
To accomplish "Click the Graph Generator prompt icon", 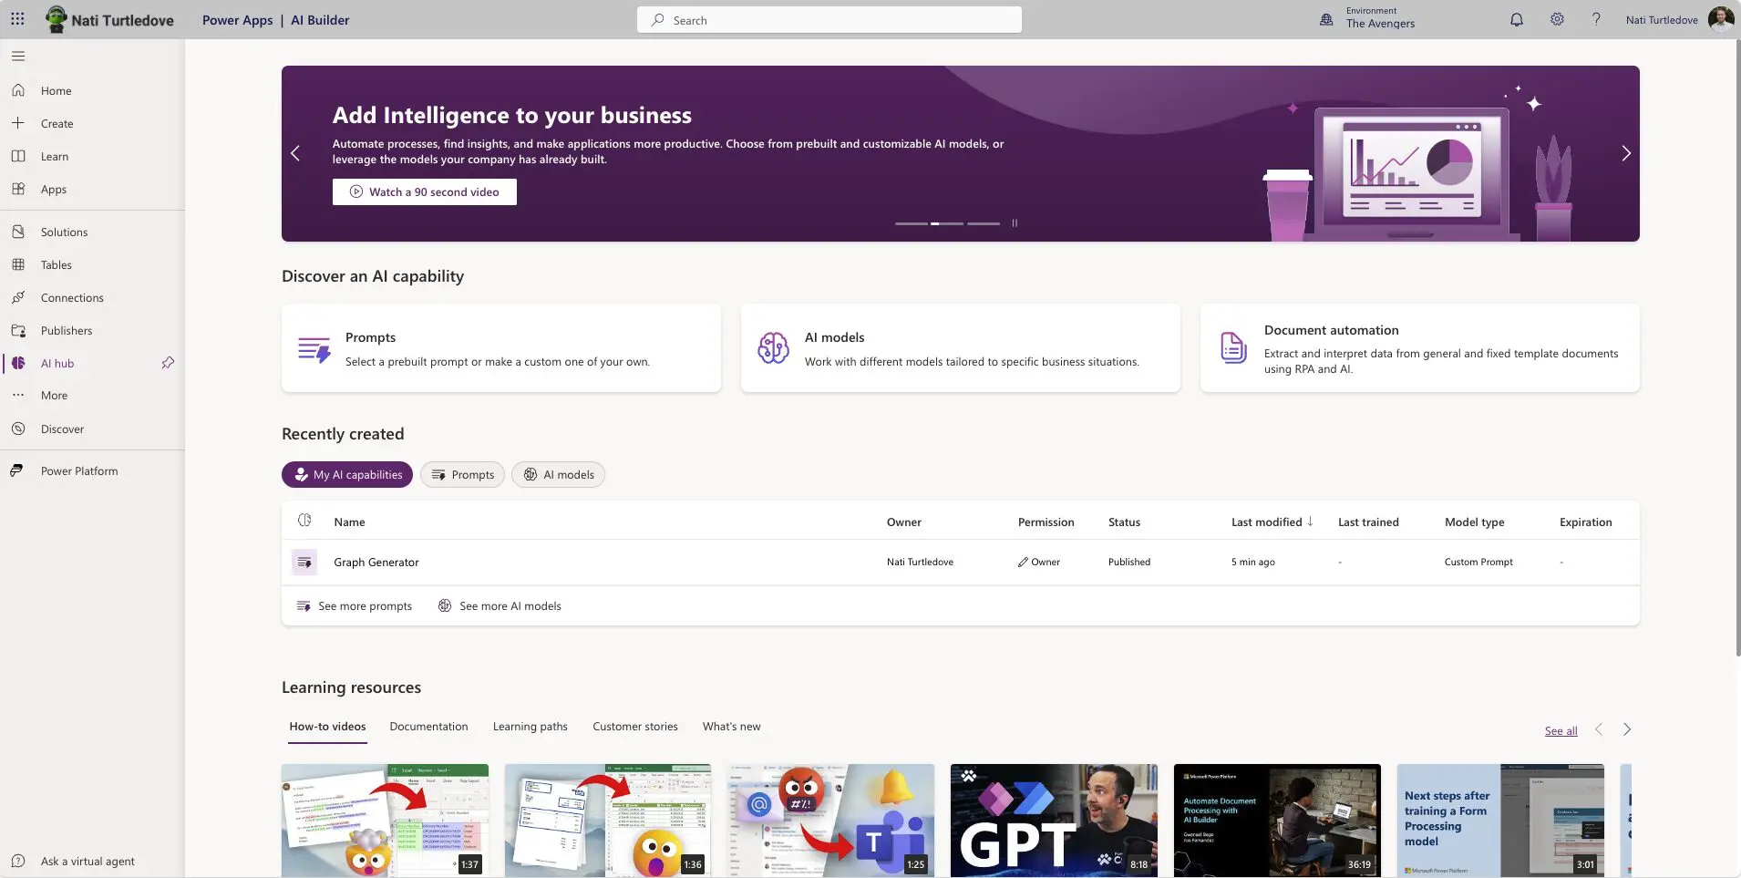I will (304, 563).
